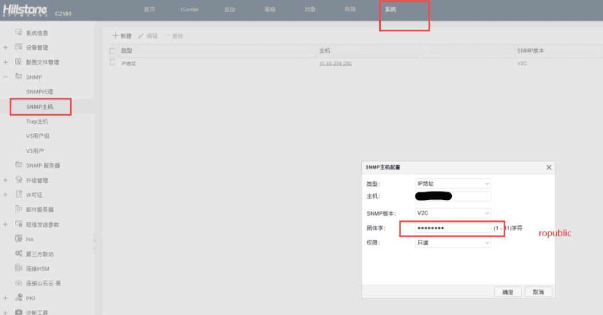This screenshot has height=315, width=603.
Task: Click the 主机 input field in dialog
Action: pos(452,196)
